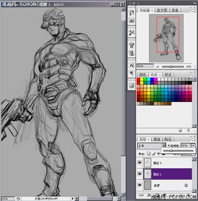Screen dimensions: 198x201
Task: Open the status bar info arrow menu
Action: pyautogui.click(x=72, y=198)
